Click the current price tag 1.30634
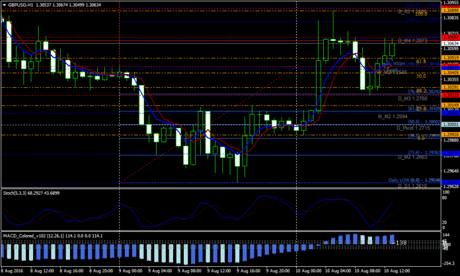This screenshot has height=276, width=460. pyautogui.click(x=449, y=44)
